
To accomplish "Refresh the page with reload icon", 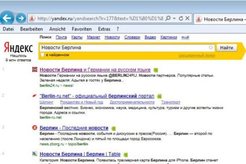I will pos(181,18).
